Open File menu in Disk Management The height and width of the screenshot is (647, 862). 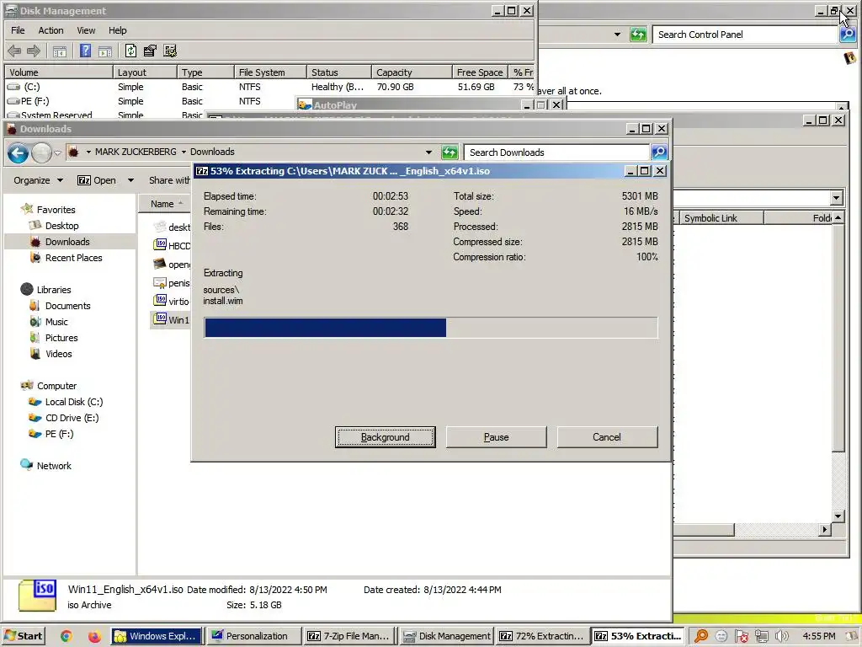pyautogui.click(x=18, y=30)
